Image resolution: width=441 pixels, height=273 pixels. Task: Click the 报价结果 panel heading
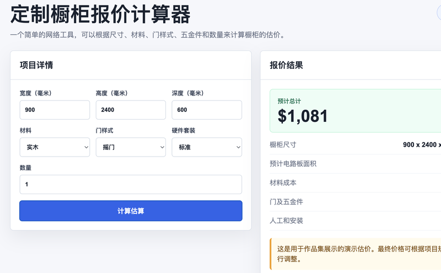[x=286, y=65]
